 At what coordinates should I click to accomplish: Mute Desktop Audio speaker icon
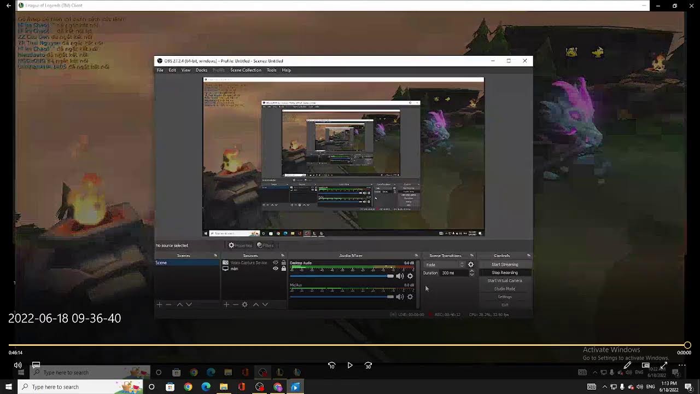pos(400,276)
